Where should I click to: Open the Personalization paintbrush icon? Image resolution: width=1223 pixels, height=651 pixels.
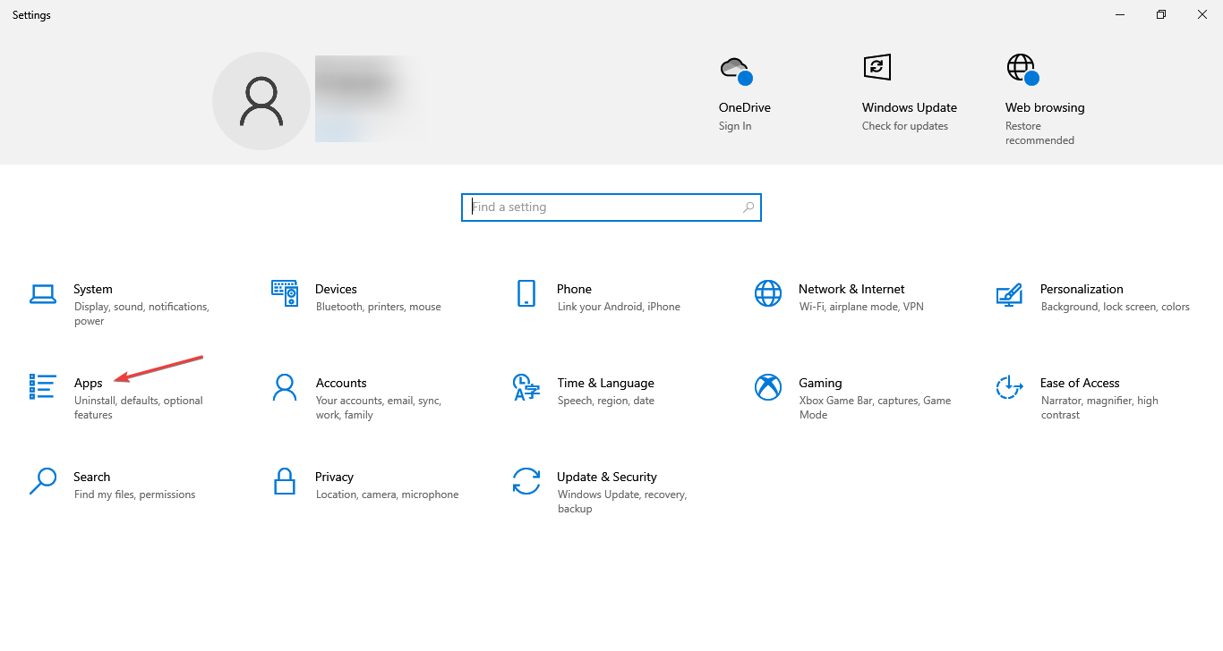[1010, 294]
